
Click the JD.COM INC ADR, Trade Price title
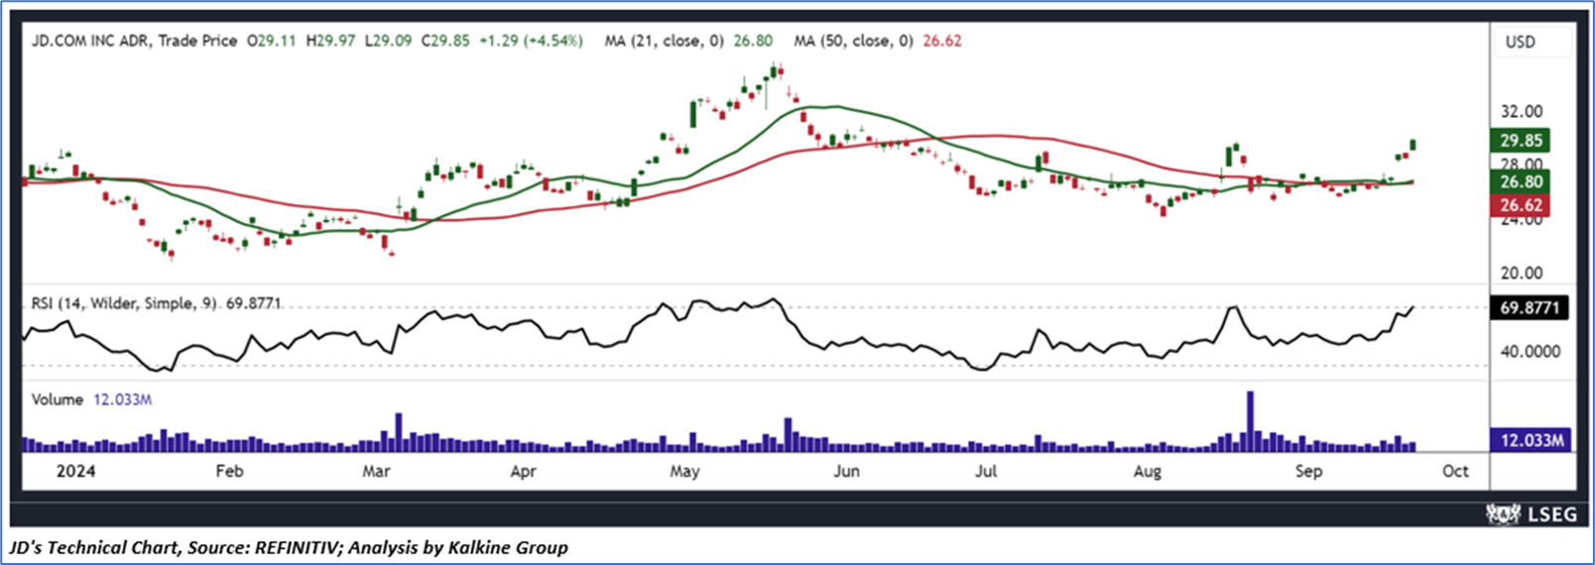pos(134,41)
